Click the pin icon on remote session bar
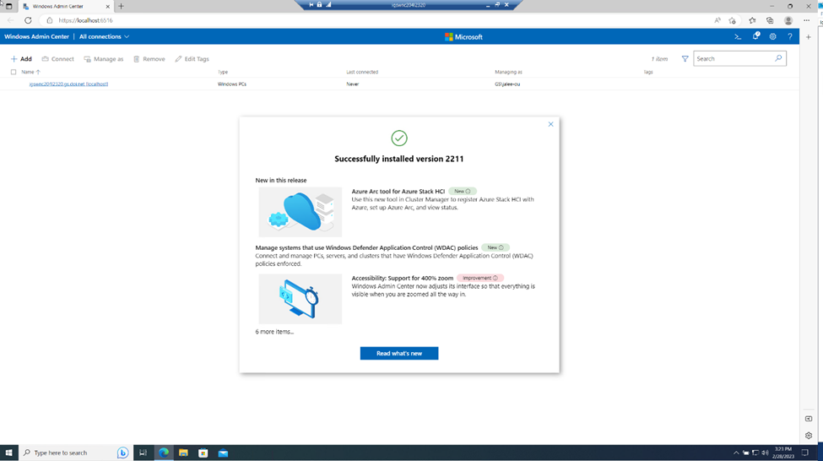 tap(311, 5)
